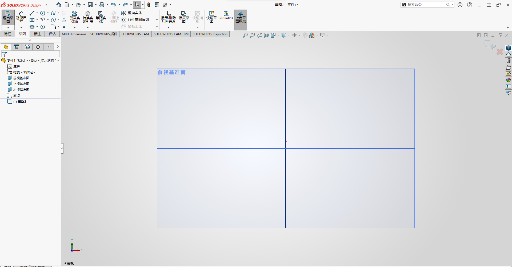Select the Corner Rectangle sketch tool
The height and width of the screenshot is (267, 512).
(32, 20)
